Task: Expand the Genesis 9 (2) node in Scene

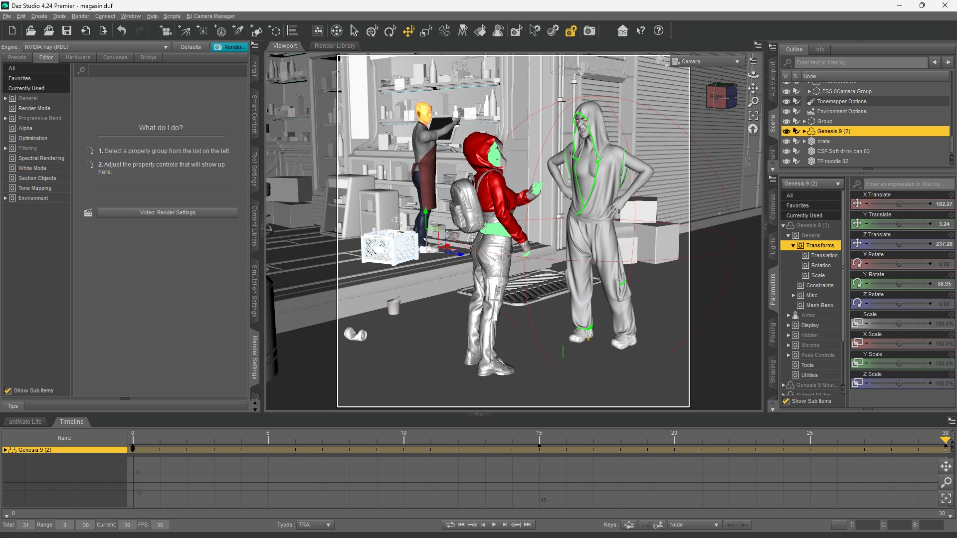Action: coord(804,132)
